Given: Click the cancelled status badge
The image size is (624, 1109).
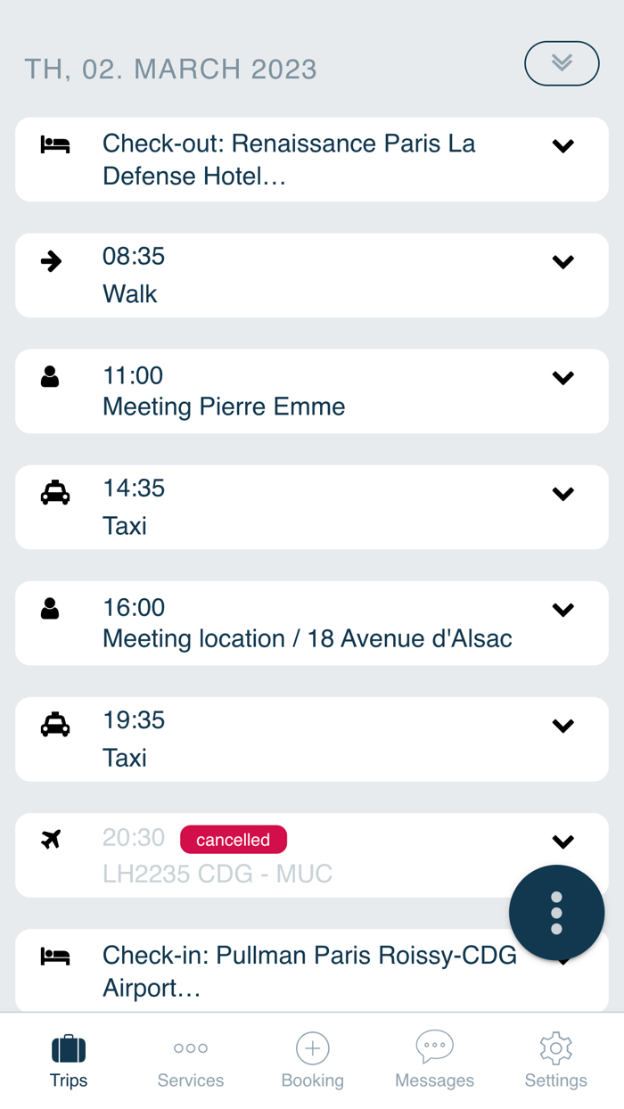Looking at the screenshot, I should click(x=233, y=839).
